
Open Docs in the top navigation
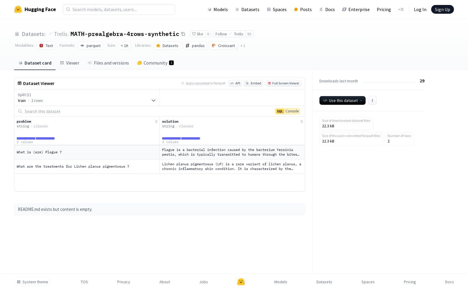click(x=327, y=9)
